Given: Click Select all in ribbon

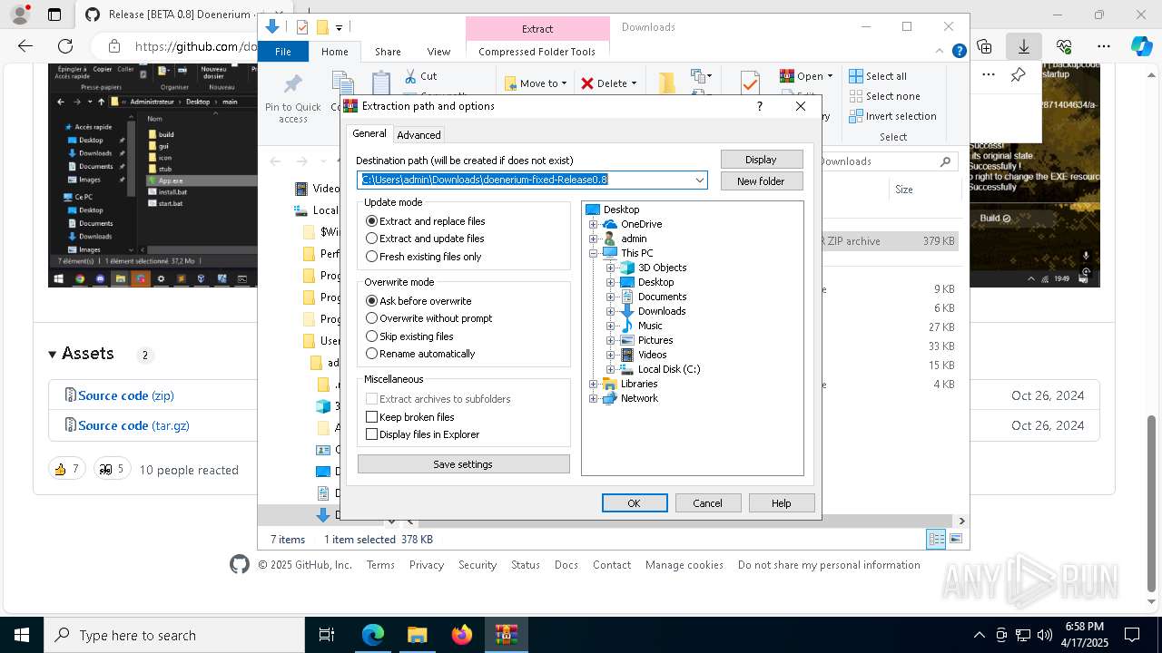Looking at the screenshot, I should pyautogui.click(x=878, y=76).
